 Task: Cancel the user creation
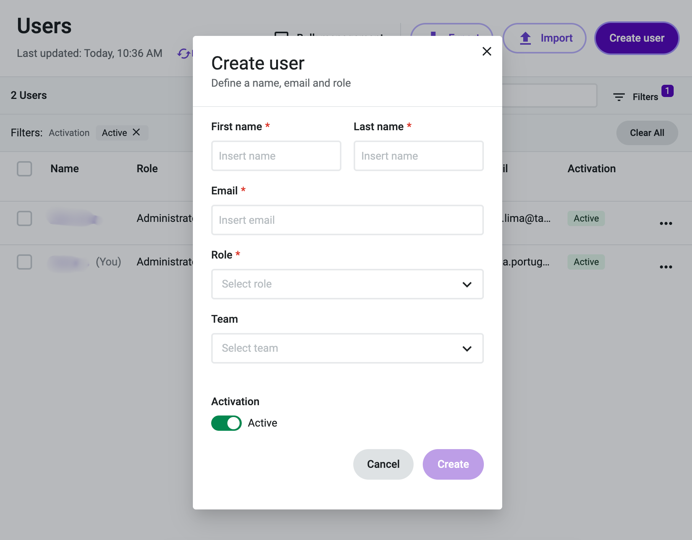pyautogui.click(x=383, y=464)
